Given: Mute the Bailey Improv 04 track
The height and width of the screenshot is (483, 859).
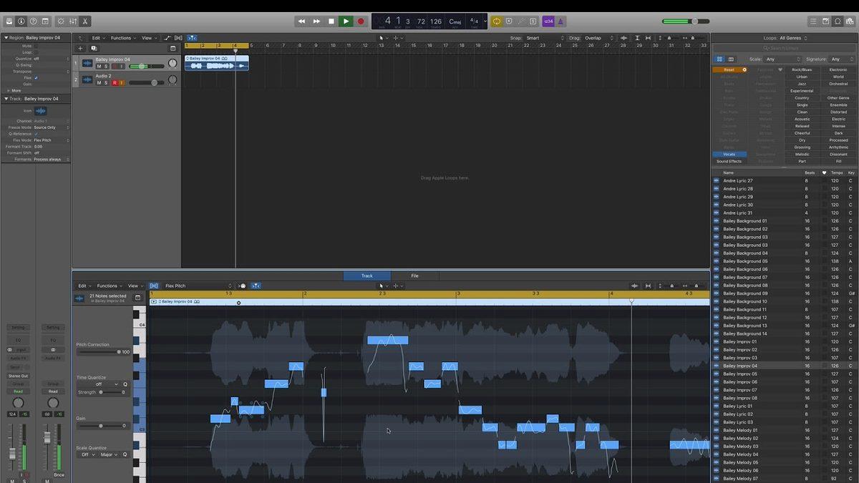Looking at the screenshot, I should [x=99, y=67].
